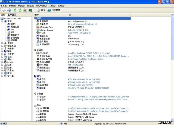This screenshot has width=174, height=125.
Task: Select the DirectX tree item icon
Action: click(x=5, y=62)
